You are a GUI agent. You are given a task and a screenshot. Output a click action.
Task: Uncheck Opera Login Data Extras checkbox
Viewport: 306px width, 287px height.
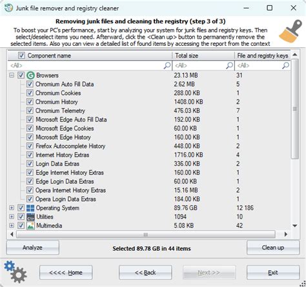point(30,199)
